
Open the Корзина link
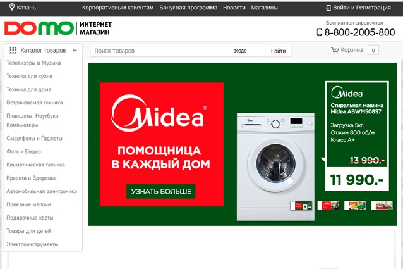(x=352, y=50)
